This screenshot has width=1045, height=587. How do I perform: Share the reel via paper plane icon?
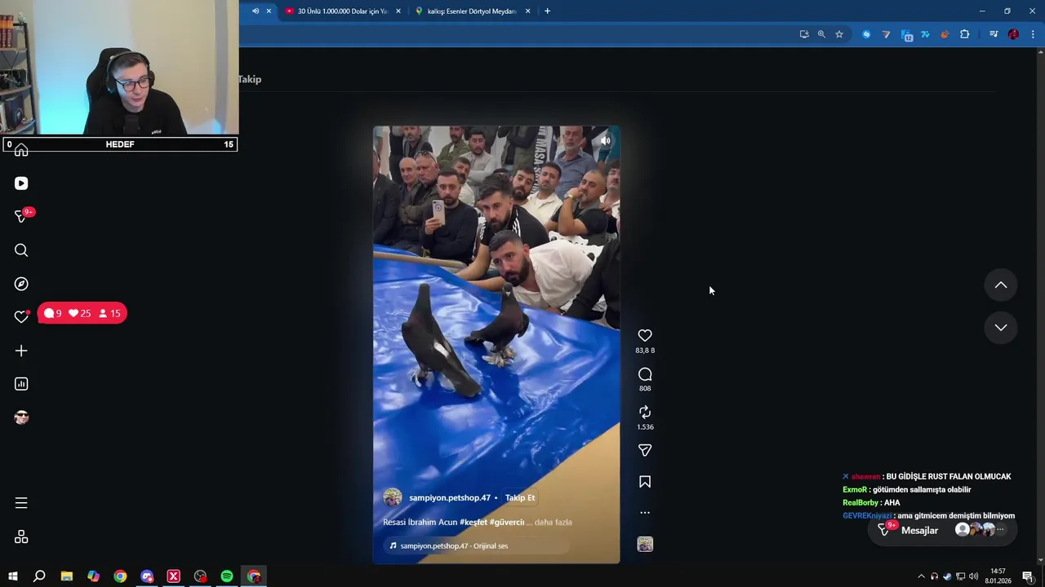tap(645, 450)
